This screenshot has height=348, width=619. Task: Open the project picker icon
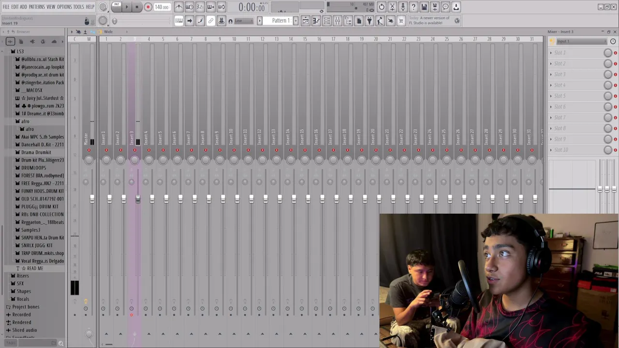click(x=359, y=21)
